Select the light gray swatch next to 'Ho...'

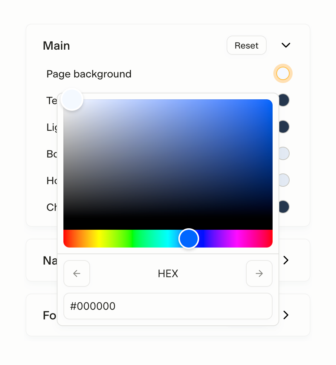tap(283, 180)
